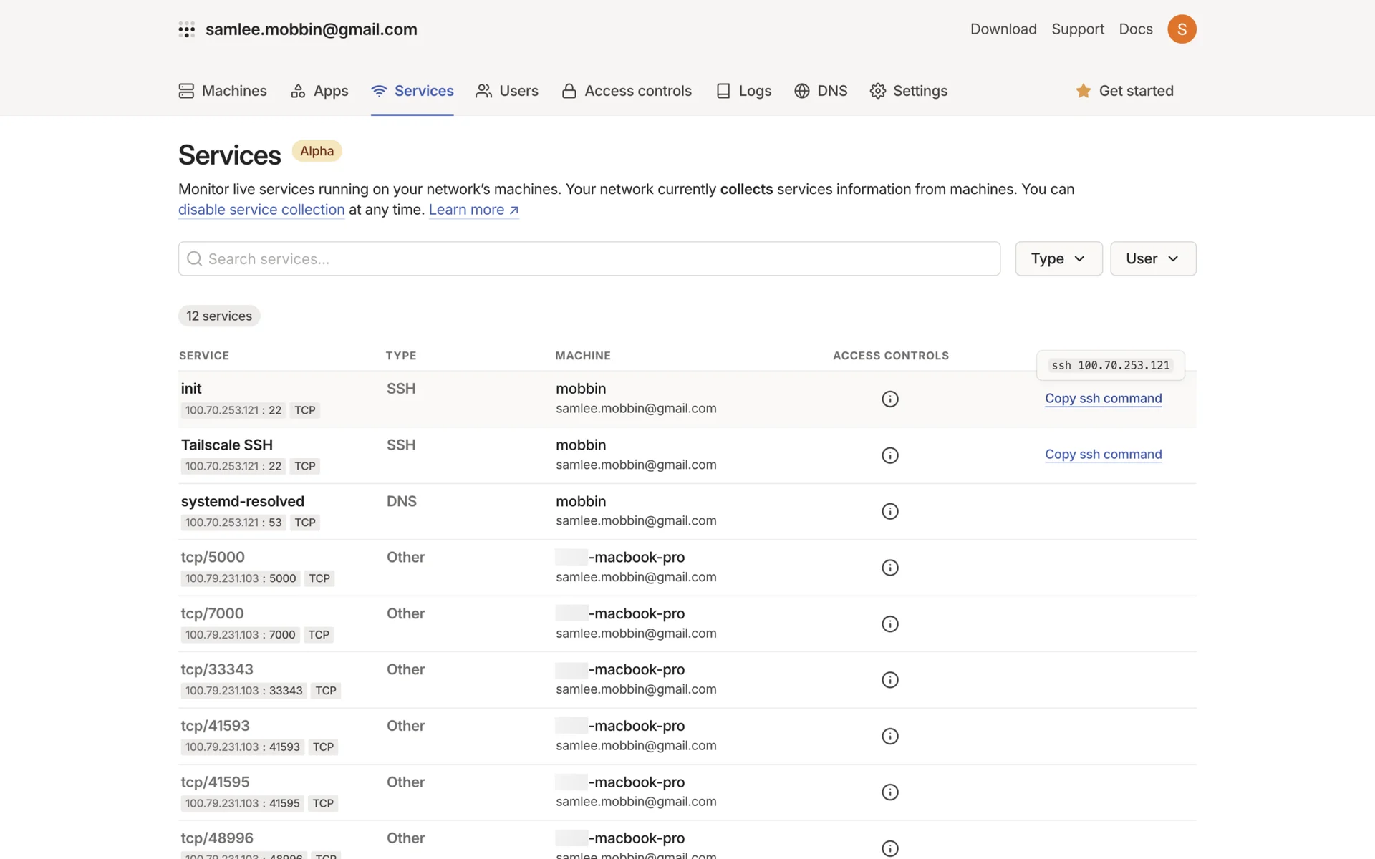Open the 'Learn more' link
The height and width of the screenshot is (859, 1375).
473,210
